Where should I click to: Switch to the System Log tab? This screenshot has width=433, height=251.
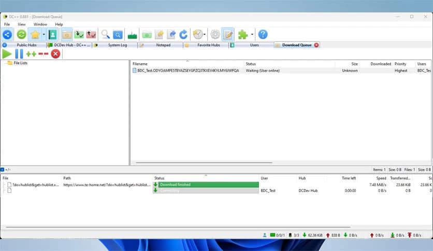click(x=115, y=45)
